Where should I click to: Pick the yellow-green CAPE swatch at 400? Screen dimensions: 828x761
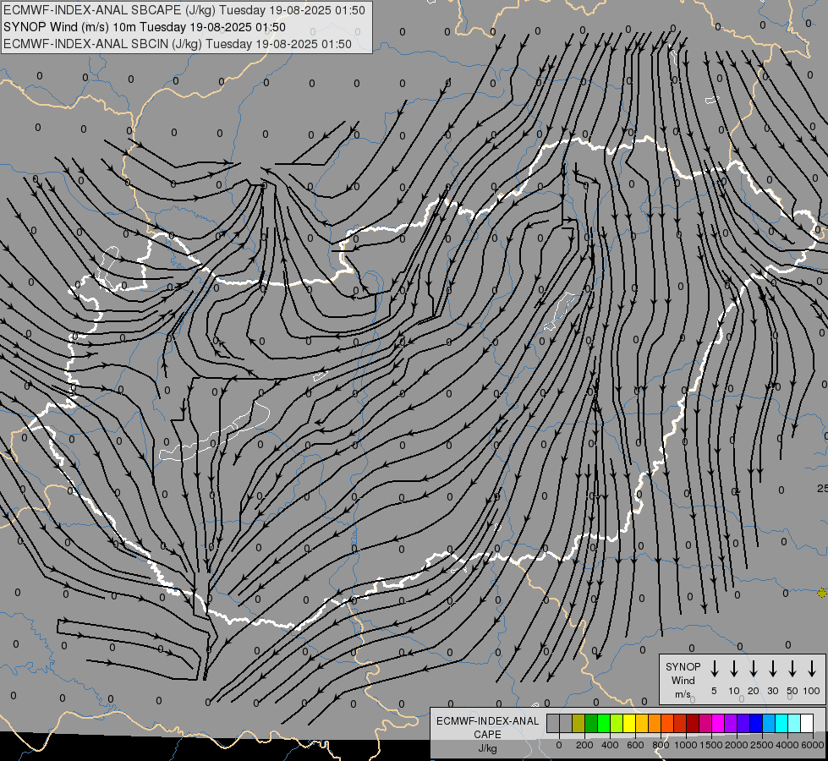tap(617, 723)
